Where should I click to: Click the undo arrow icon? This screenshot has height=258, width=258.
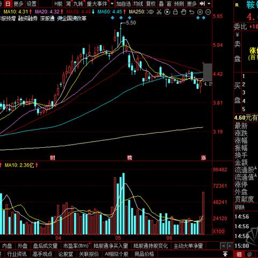tap(191, 12)
